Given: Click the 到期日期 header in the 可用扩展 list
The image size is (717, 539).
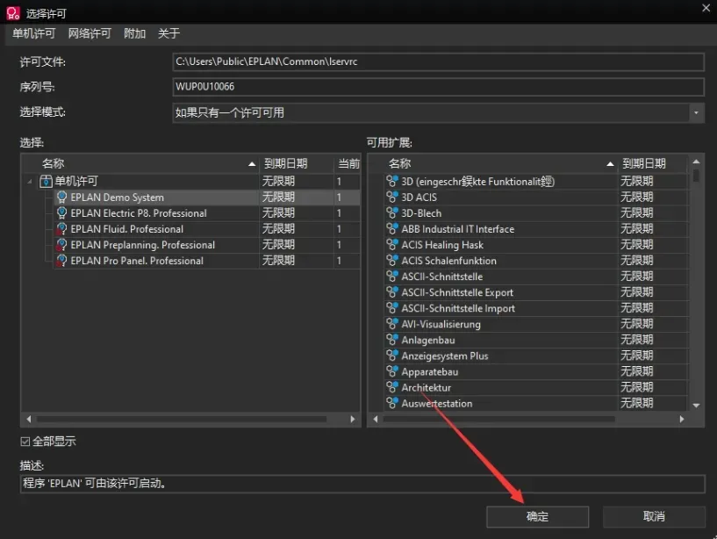Looking at the screenshot, I should 653,164.
